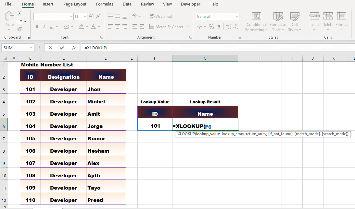This screenshot has width=355, height=209.
Task: Middle align cell contents
Action: pos(118,16)
